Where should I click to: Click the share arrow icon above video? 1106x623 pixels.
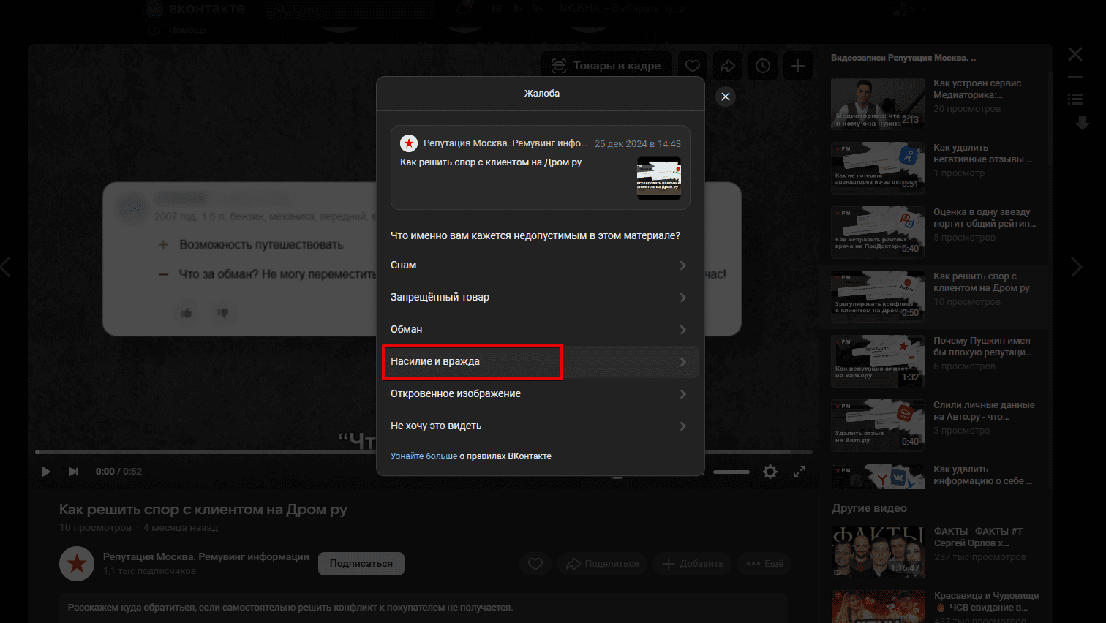(x=728, y=66)
